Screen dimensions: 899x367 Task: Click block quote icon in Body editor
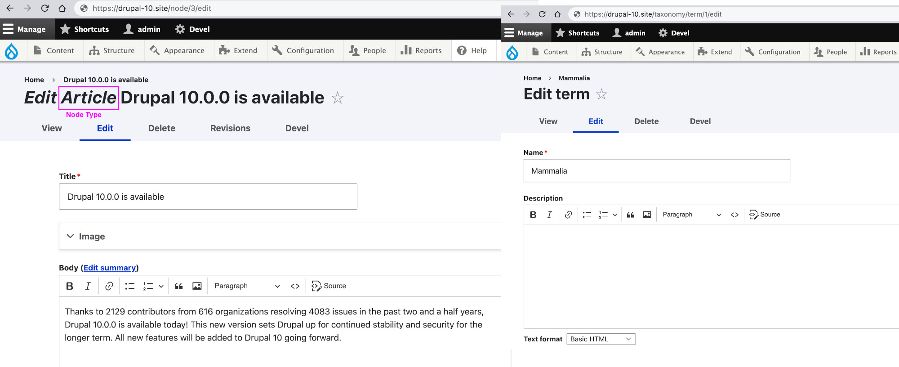(178, 286)
